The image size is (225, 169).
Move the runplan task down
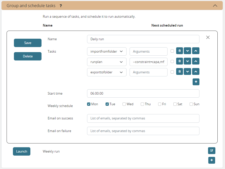[188, 61]
